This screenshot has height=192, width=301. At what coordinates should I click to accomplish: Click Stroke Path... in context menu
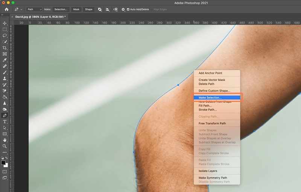coord(207,110)
